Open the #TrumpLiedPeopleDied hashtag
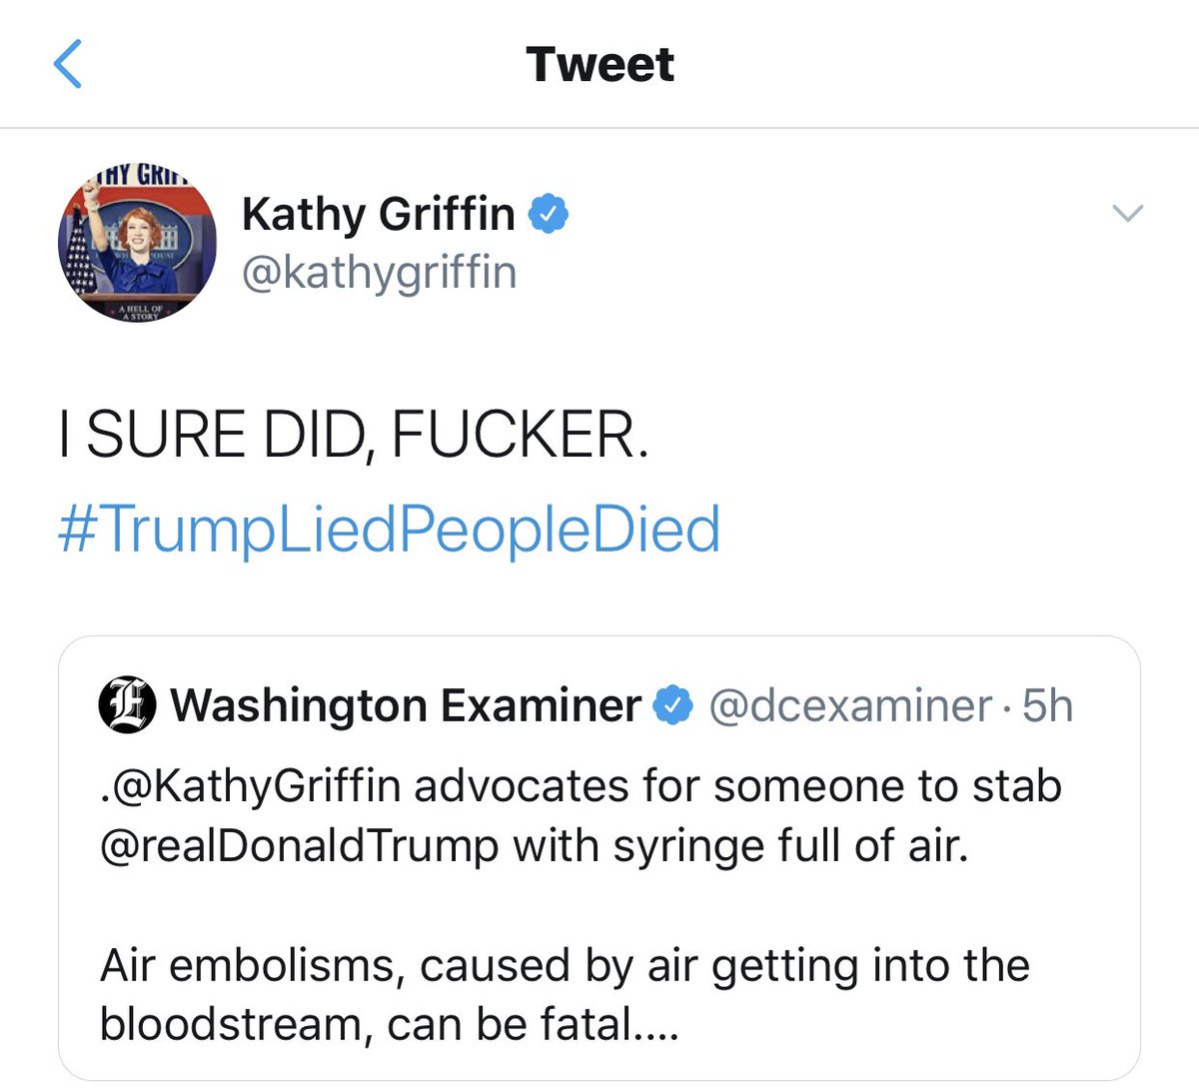Viewport: 1199px width, 1089px height. click(x=389, y=529)
